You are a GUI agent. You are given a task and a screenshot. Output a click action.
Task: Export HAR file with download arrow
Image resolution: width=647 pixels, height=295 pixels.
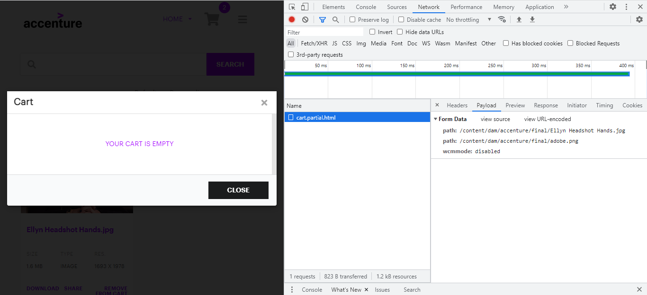[532, 19]
